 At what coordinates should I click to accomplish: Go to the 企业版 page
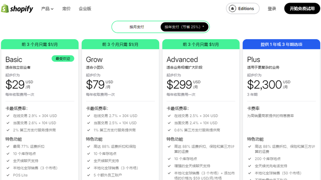tap(85, 8)
